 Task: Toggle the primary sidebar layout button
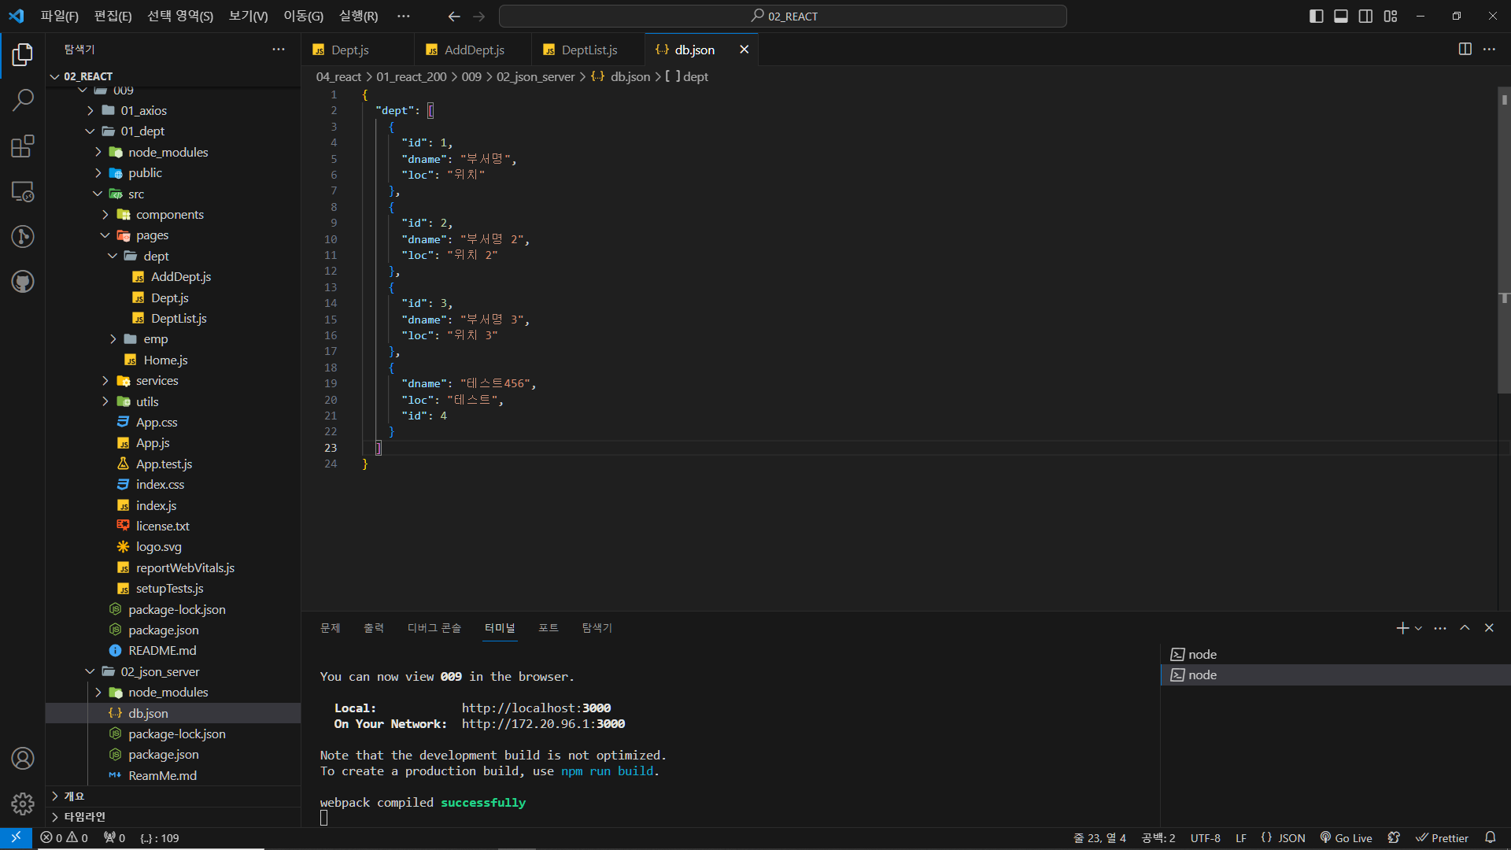[1316, 16]
